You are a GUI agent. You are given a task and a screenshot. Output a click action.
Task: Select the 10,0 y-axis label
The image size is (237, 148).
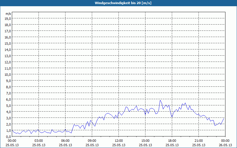pos(8,75)
